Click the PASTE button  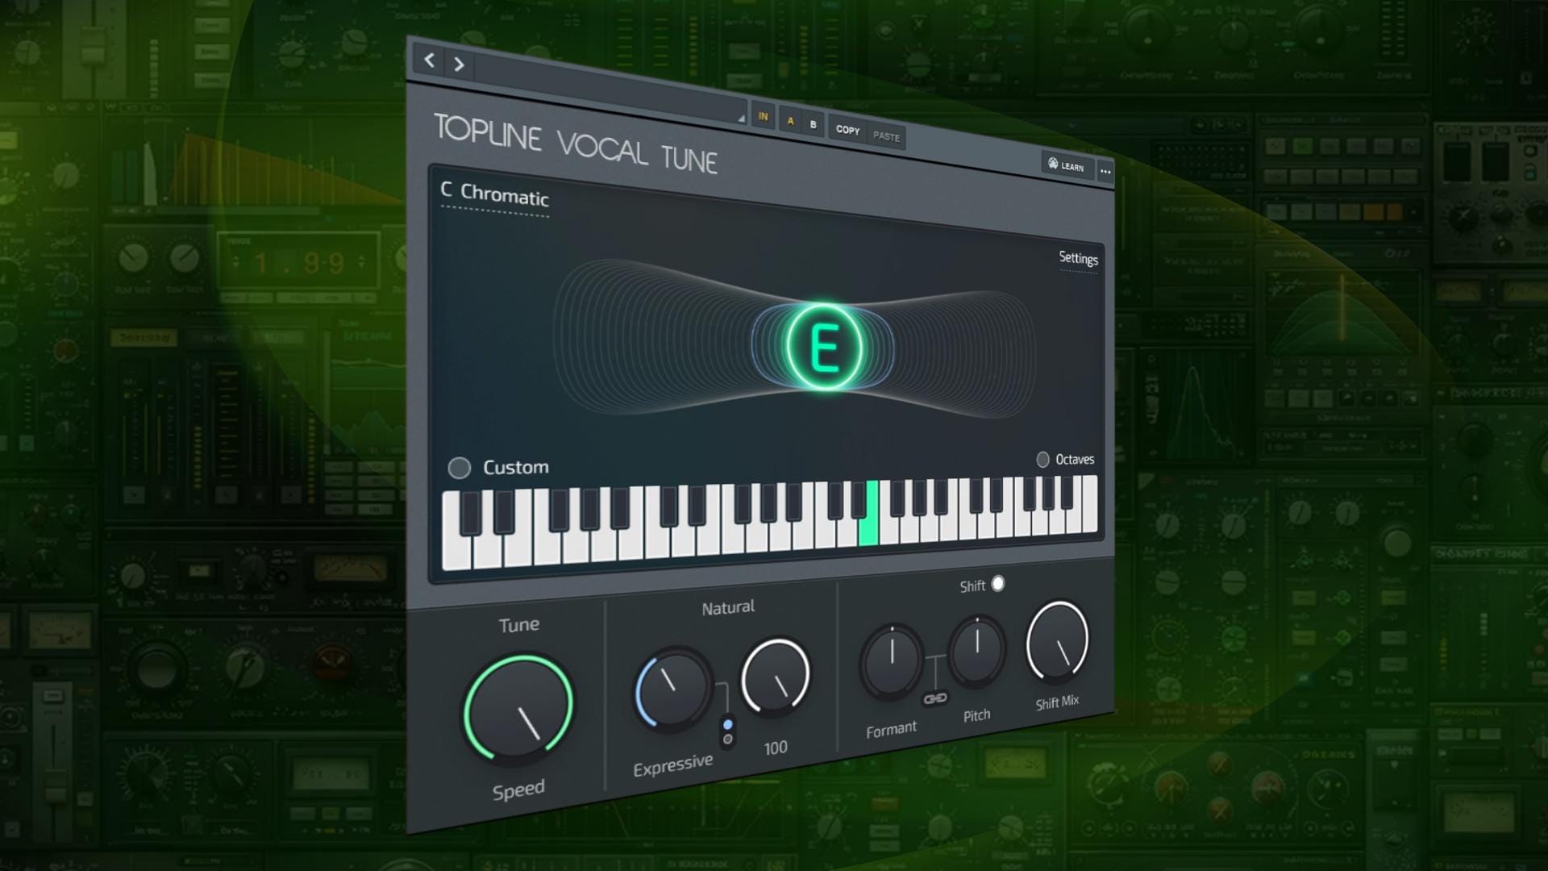(886, 136)
